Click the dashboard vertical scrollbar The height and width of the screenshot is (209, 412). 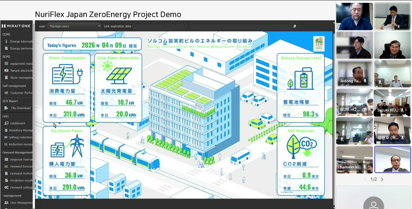tap(333, 111)
